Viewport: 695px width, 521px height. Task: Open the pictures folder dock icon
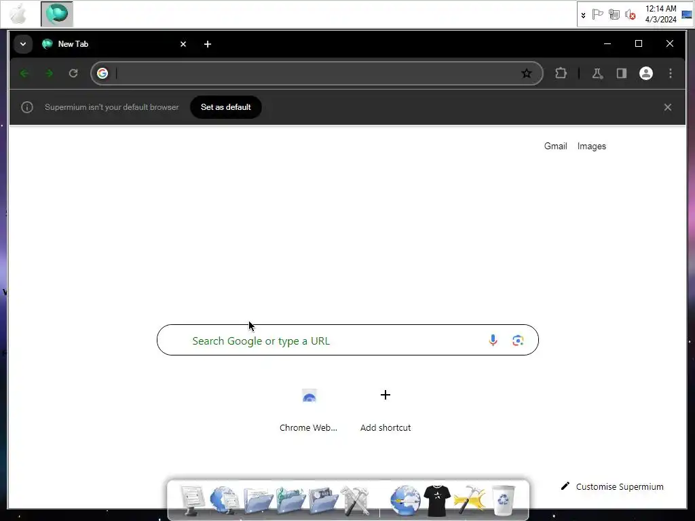click(323, 501)
